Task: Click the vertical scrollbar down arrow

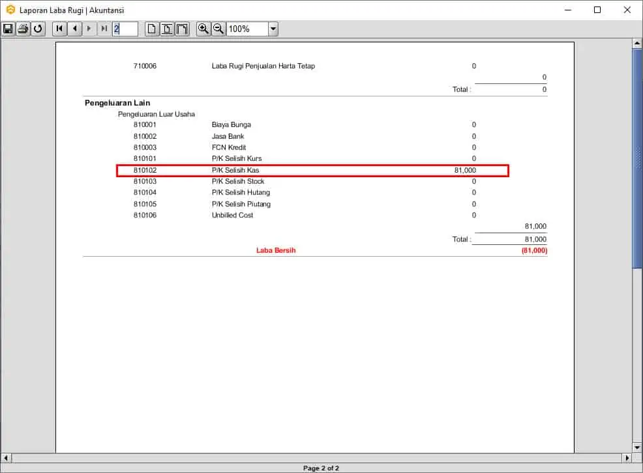Action: pos(637,447)
